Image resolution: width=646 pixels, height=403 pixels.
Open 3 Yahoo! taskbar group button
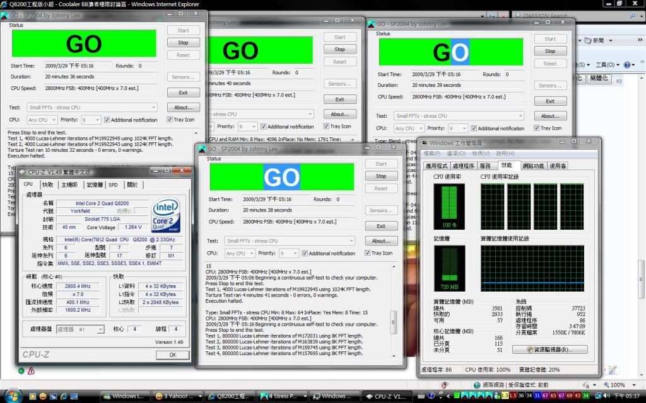177,396
